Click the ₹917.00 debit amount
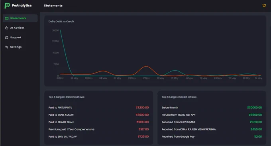This screenshot has height=146, width=271. (143, 129)
